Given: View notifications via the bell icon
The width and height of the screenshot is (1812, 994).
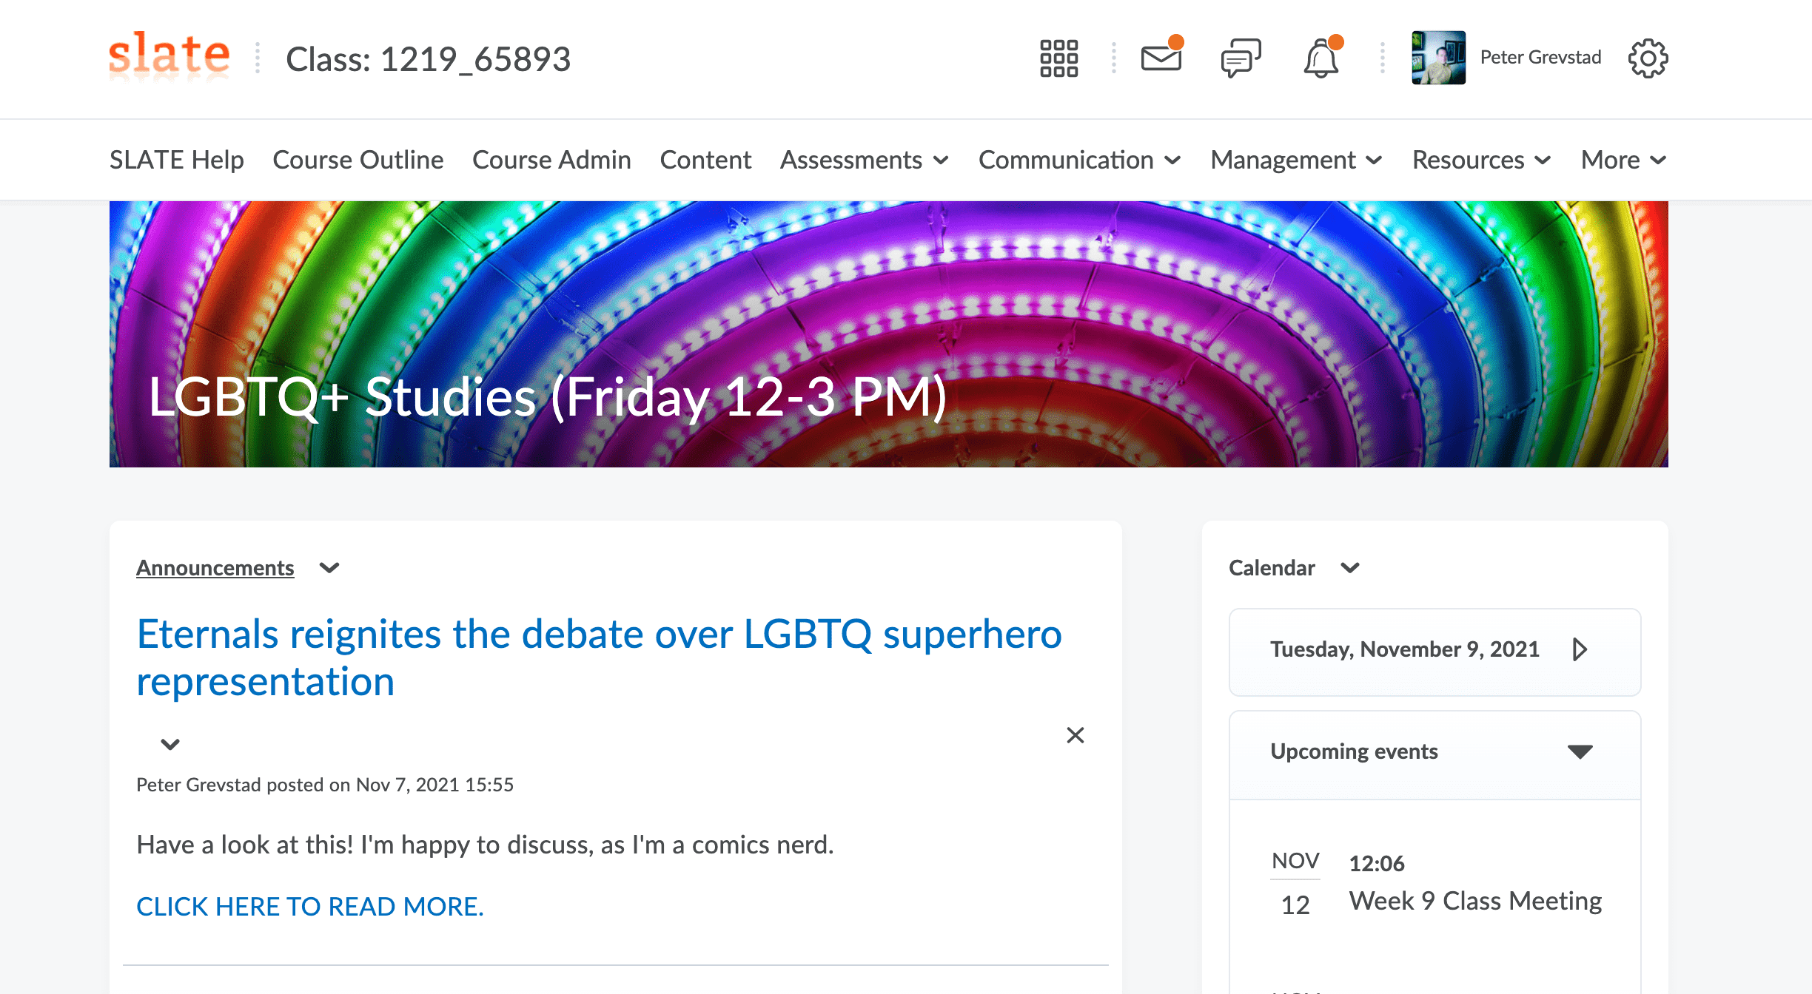Looking at the screenshot, I should coord(1322,58).
